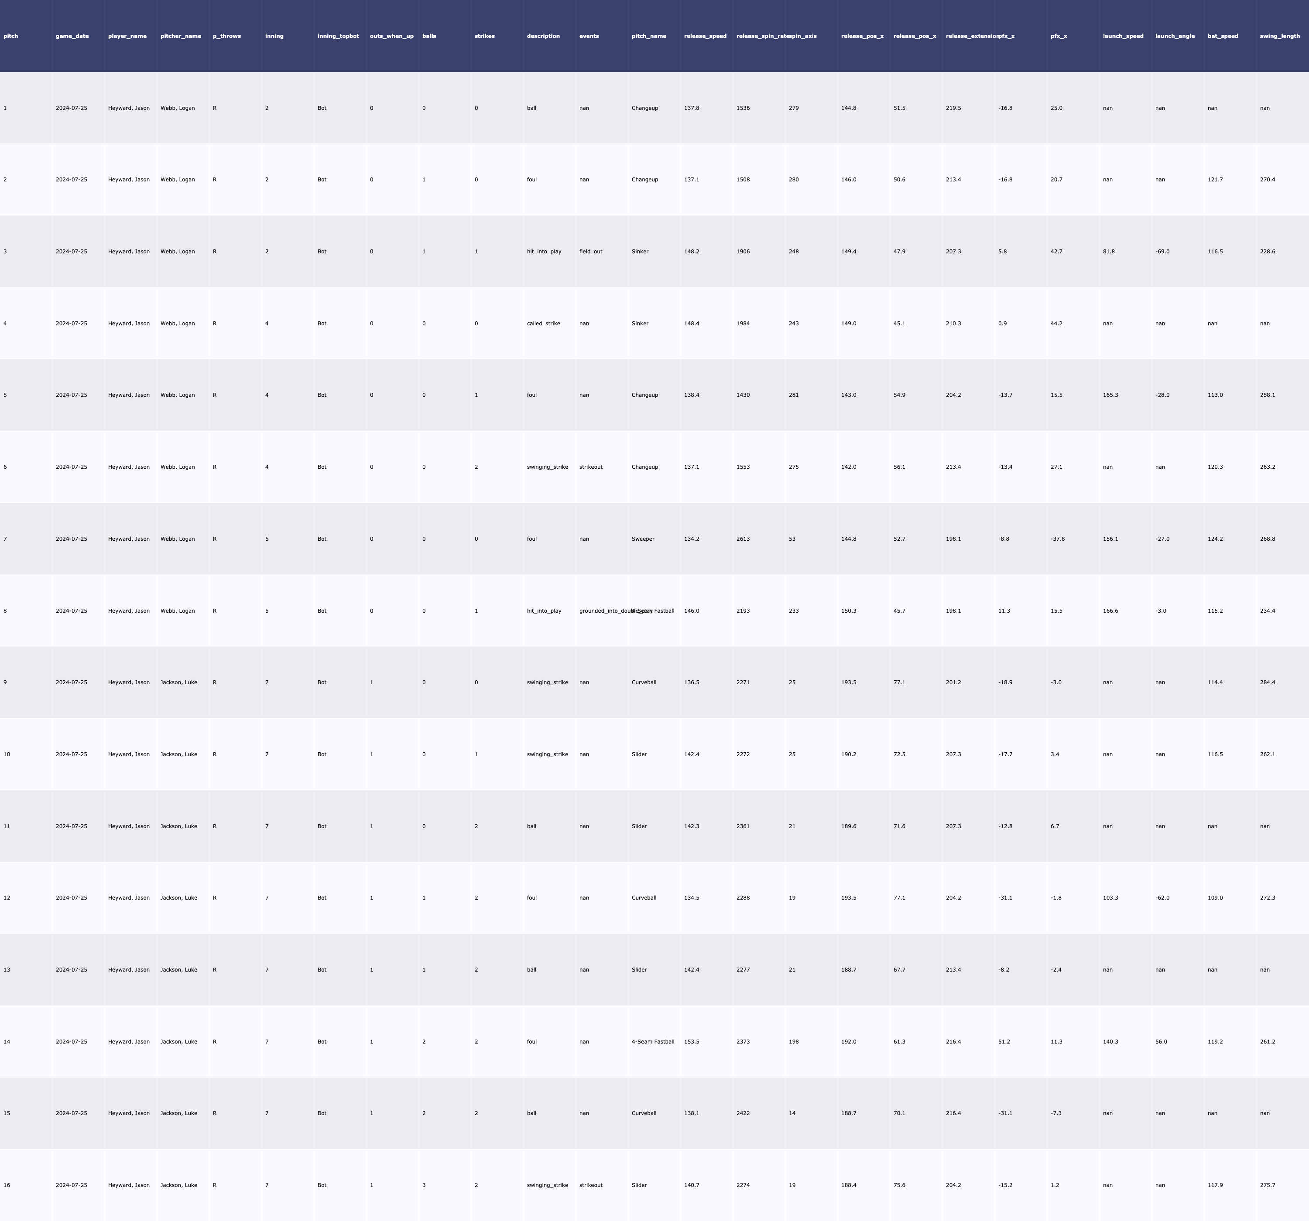Click the called_strike cell in row 4
The height and width of the screenshot is (1221, 1309).
pos(543,324)
